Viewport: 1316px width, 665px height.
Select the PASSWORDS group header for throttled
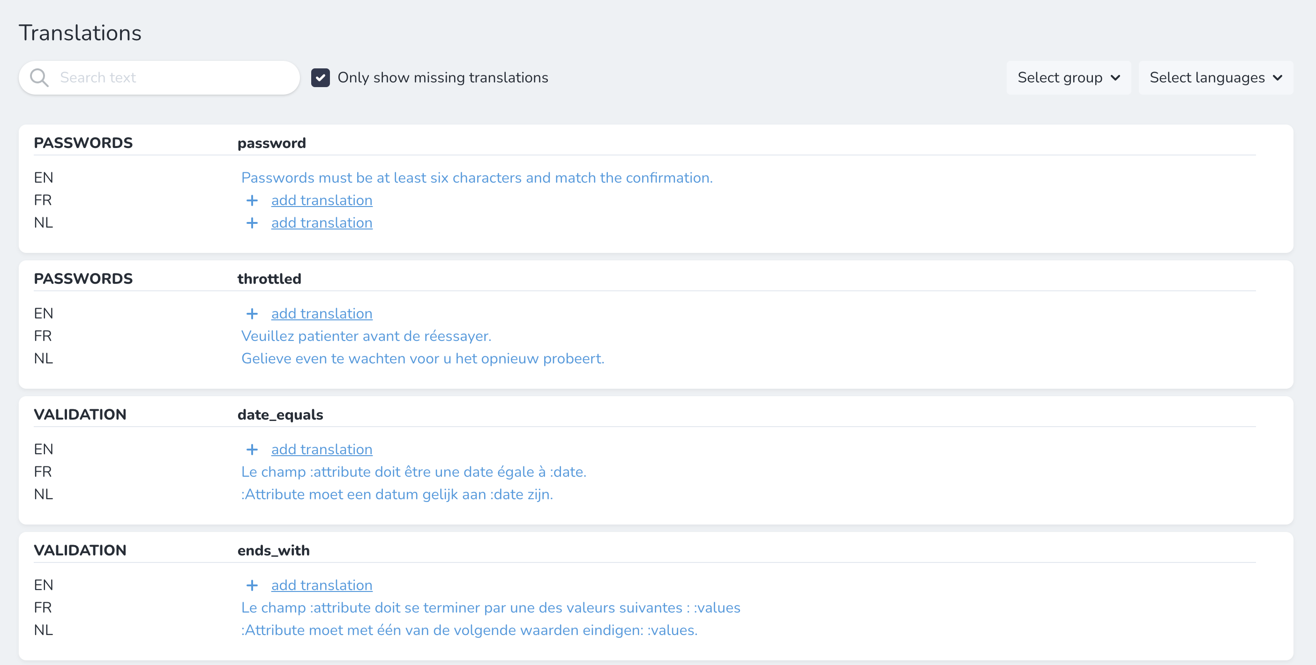click(x=83, y=279)
